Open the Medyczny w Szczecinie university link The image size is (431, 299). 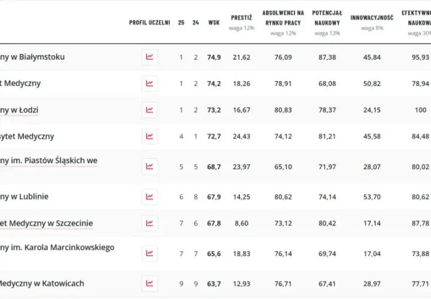point(46,223)
